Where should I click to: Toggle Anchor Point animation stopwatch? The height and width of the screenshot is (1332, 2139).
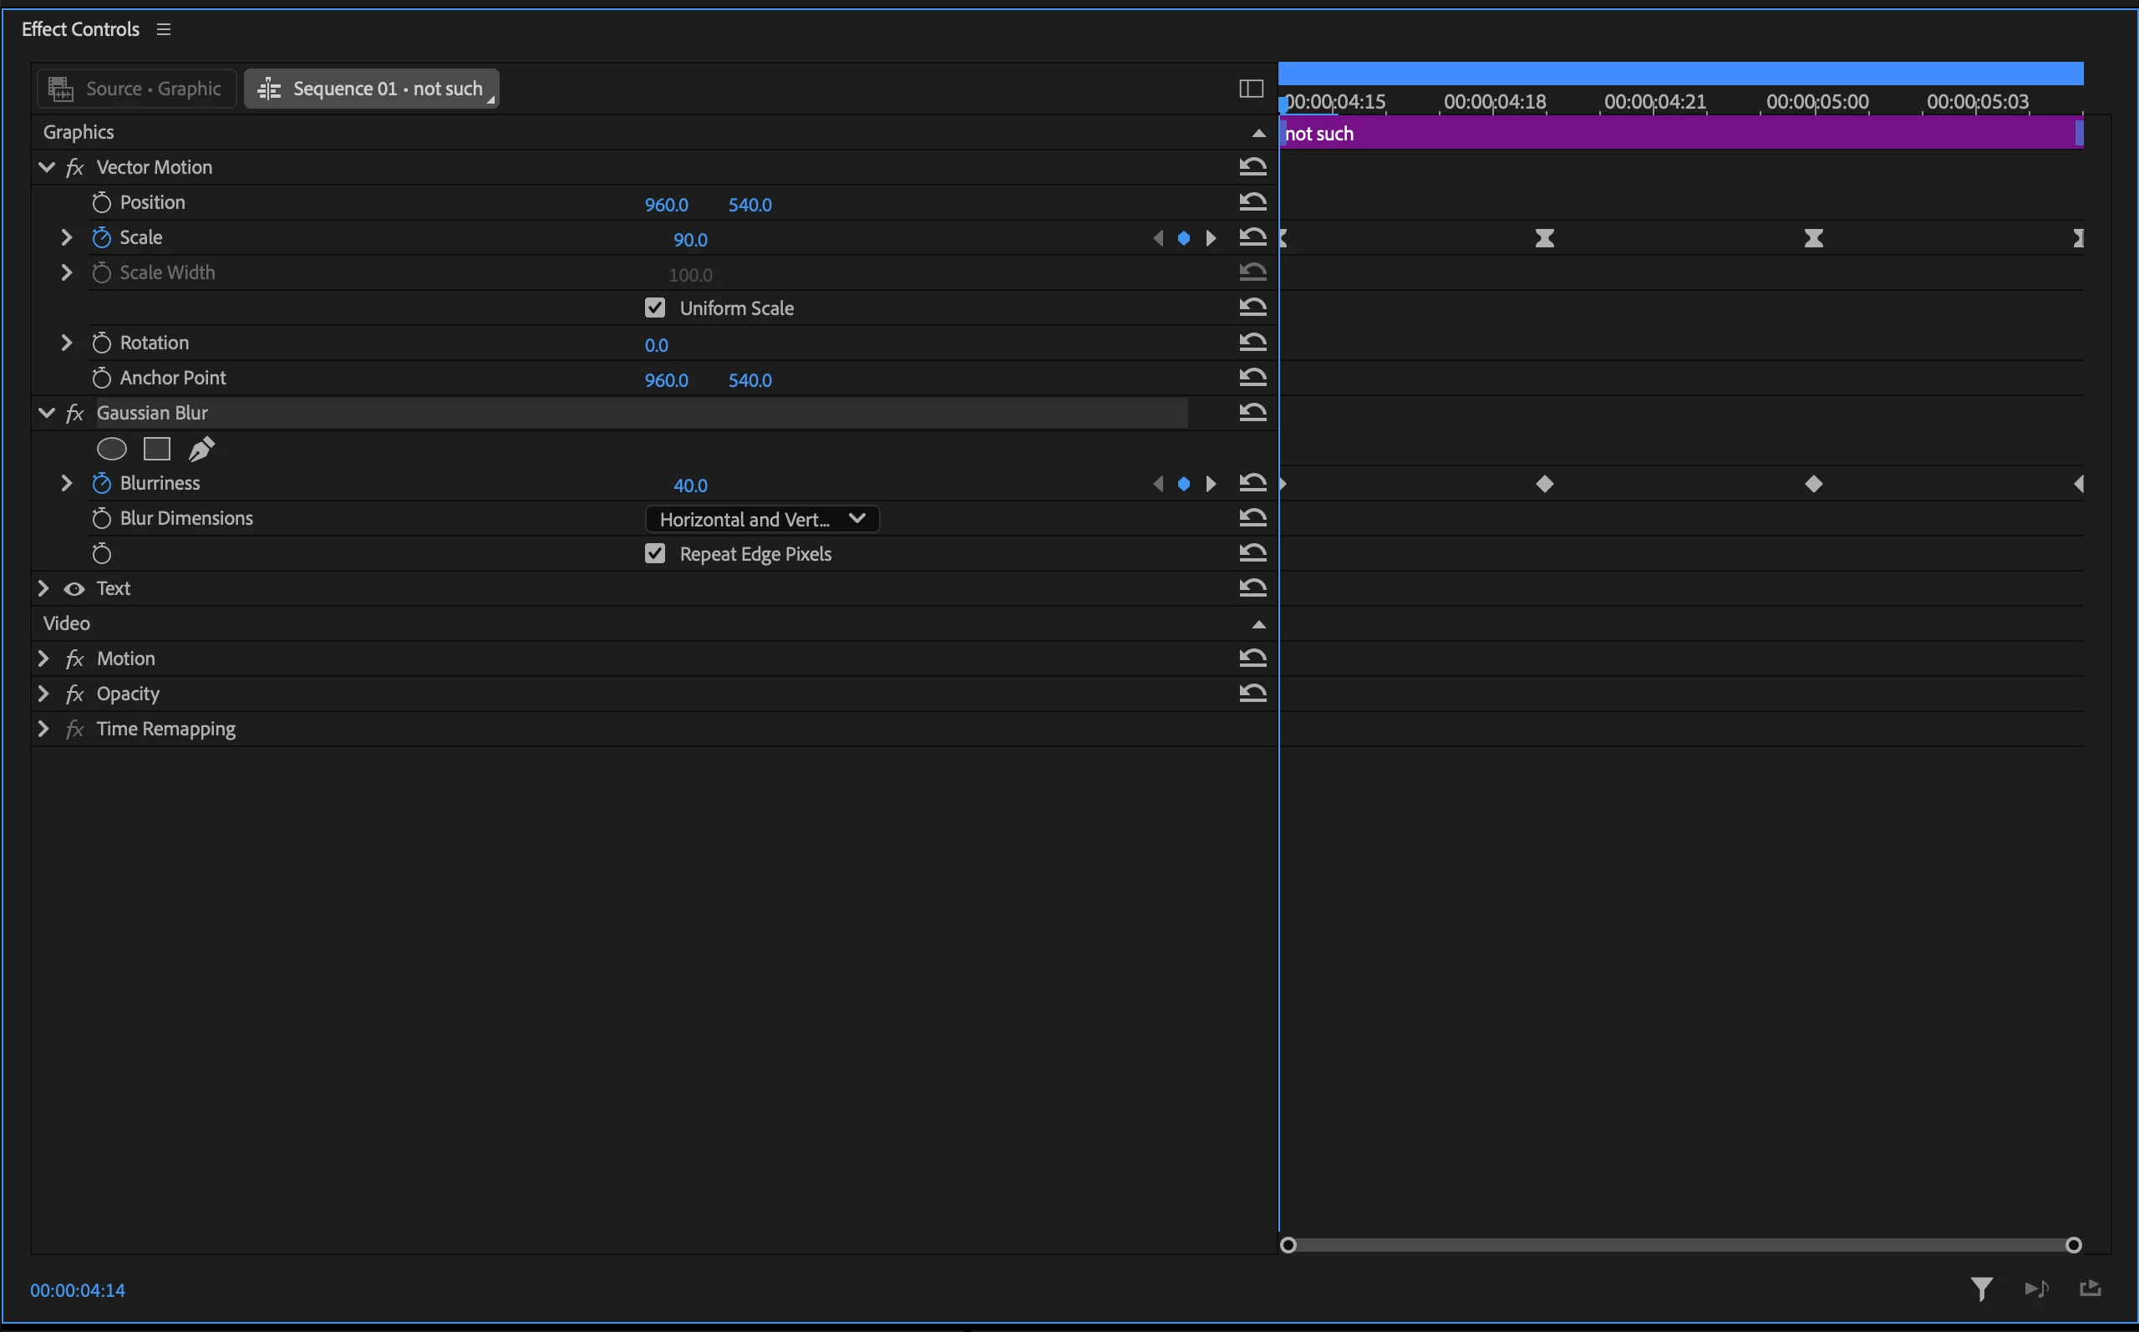pyautogui.click(x=101, y=378)
